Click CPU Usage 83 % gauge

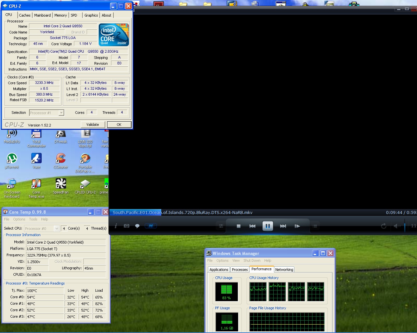[x=226, y=291]
